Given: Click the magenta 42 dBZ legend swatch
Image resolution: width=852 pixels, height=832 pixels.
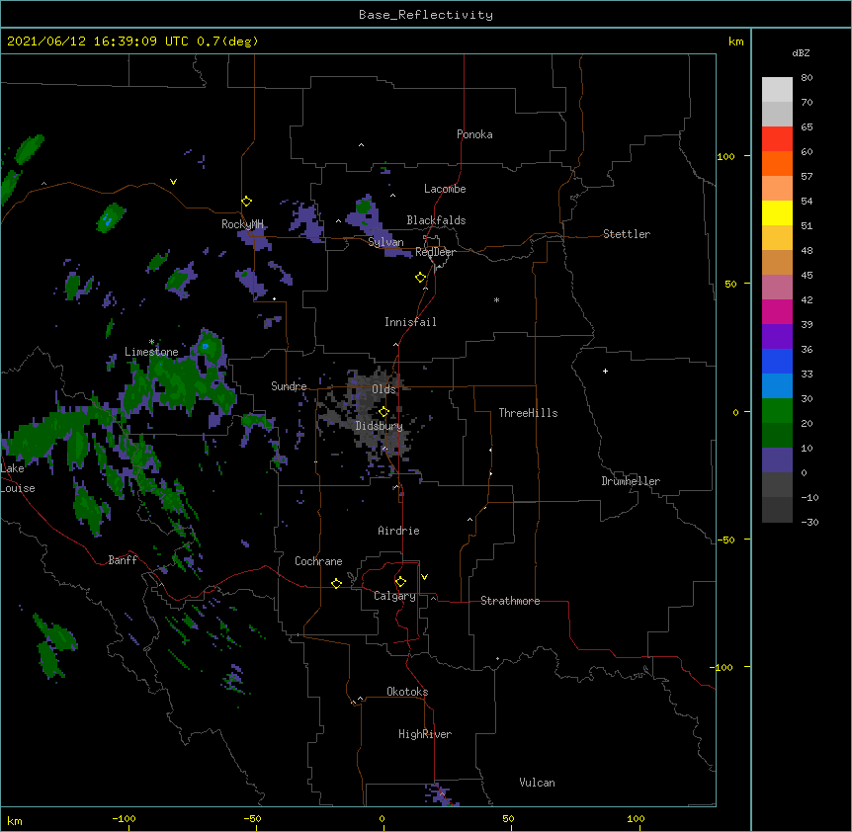Looking at the screenshot, I should tap(777, 311).
